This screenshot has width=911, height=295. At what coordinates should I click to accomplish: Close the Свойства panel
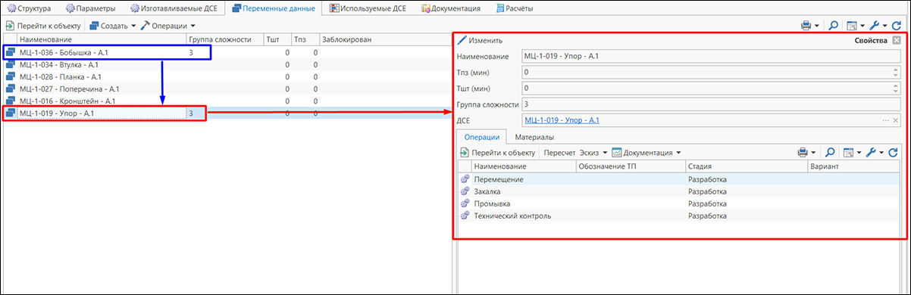click(897, 40)
